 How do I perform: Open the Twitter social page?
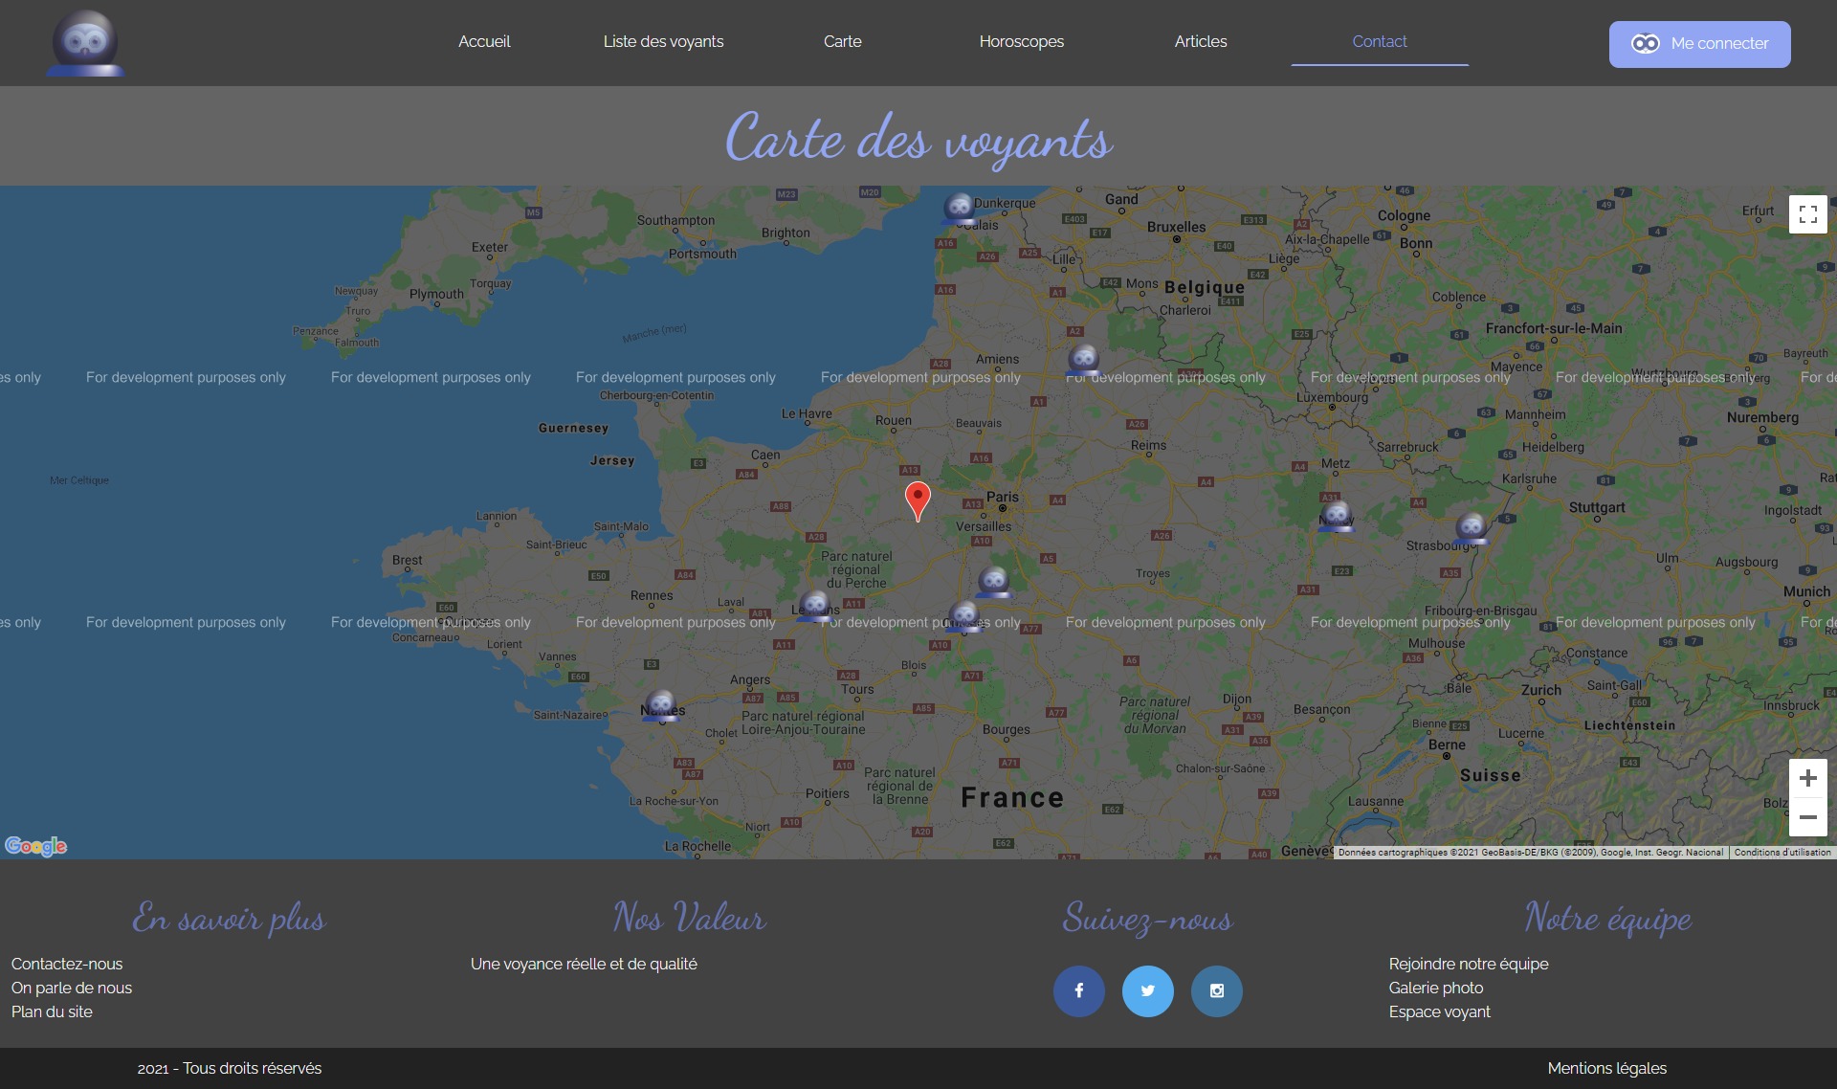[1147, 991]
